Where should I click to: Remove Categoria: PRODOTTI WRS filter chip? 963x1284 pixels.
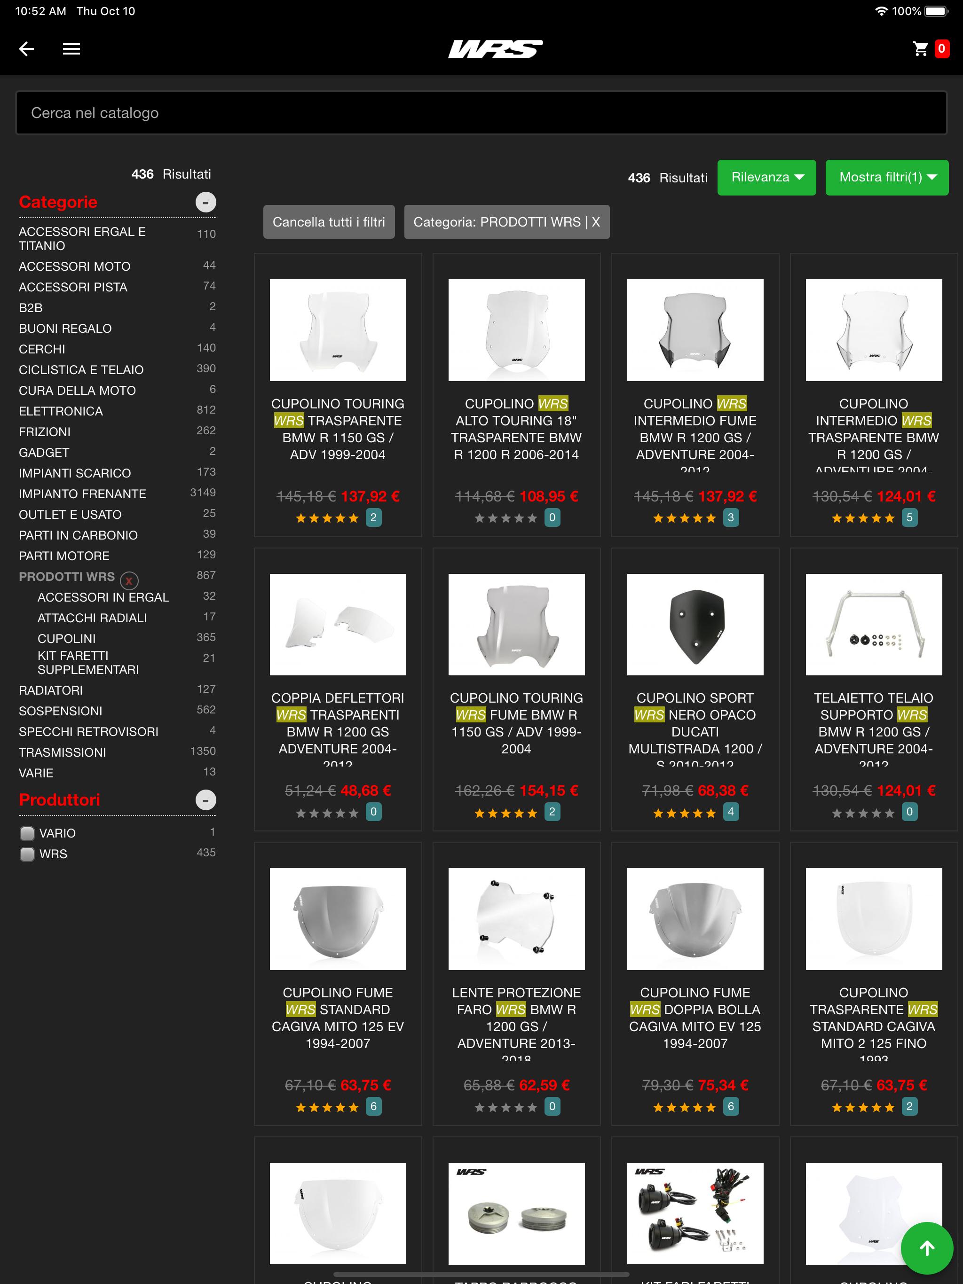pos(506,222)
